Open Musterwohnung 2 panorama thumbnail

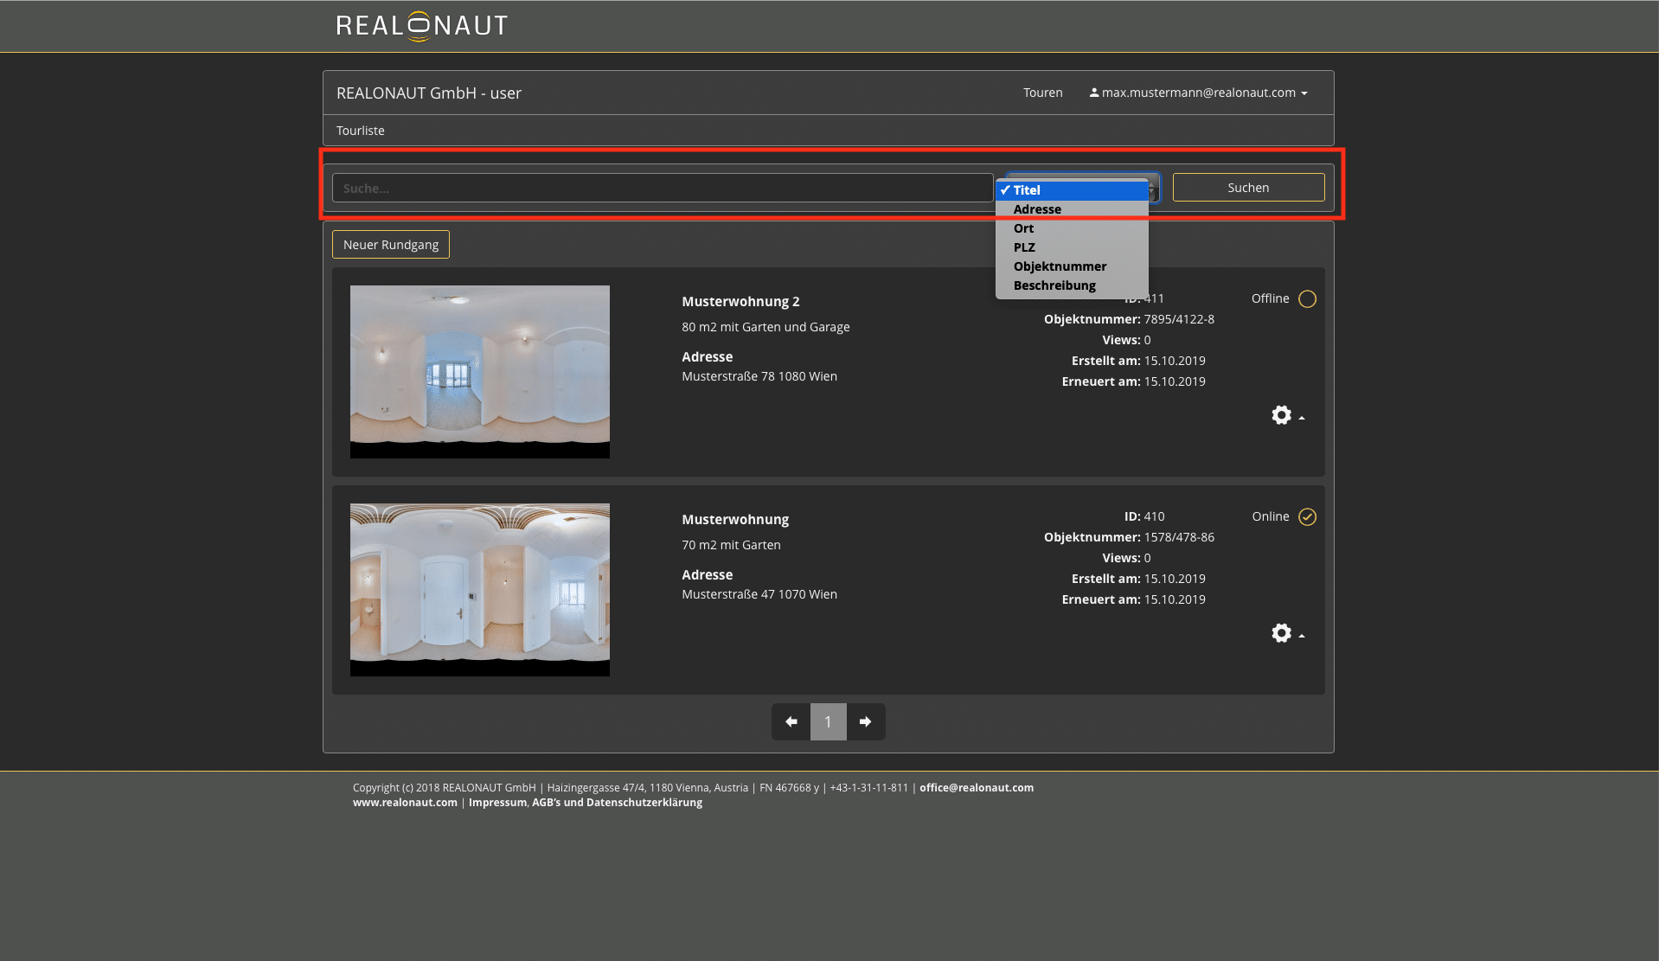coord(479,372)
